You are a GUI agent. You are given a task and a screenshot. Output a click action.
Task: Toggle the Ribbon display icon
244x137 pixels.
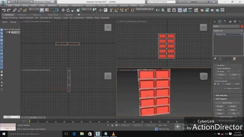click(180, 10)
